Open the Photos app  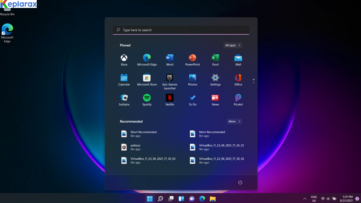192,80
